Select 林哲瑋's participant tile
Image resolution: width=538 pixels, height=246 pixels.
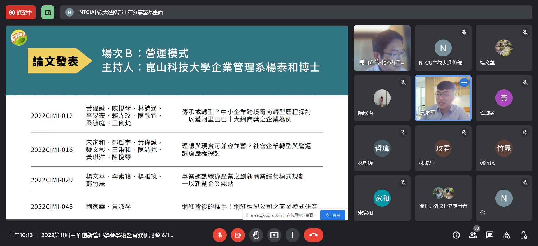(382, 148)
